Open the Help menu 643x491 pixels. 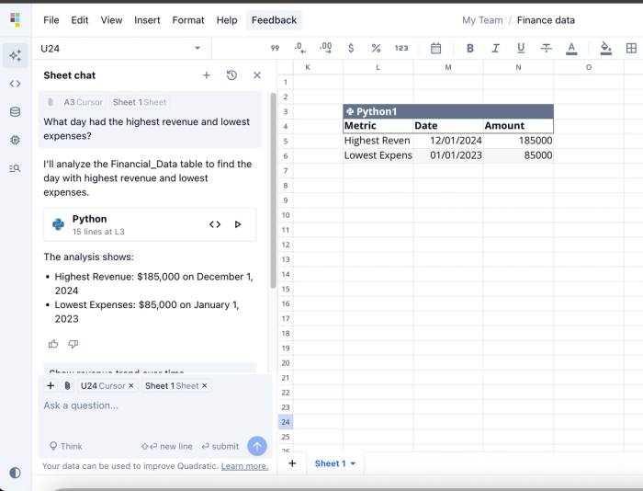point(227,20)
